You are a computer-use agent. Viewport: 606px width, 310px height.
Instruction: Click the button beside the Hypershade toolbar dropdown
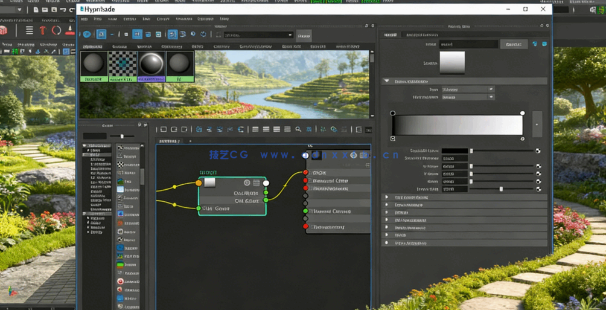click(304, 35)
